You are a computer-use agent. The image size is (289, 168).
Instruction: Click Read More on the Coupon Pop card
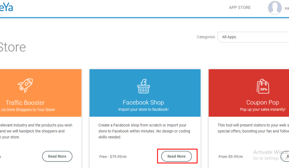point(285,156)
